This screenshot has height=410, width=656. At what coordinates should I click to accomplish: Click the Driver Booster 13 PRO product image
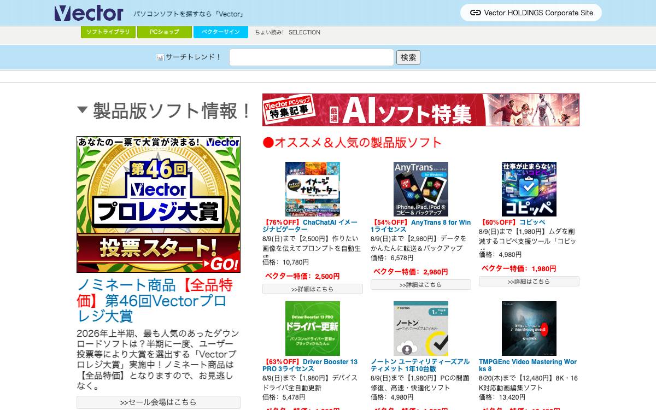tap(313, 329)
